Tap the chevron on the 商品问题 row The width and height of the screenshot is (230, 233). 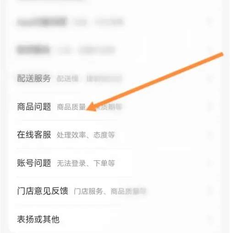[x=211, y=106]
